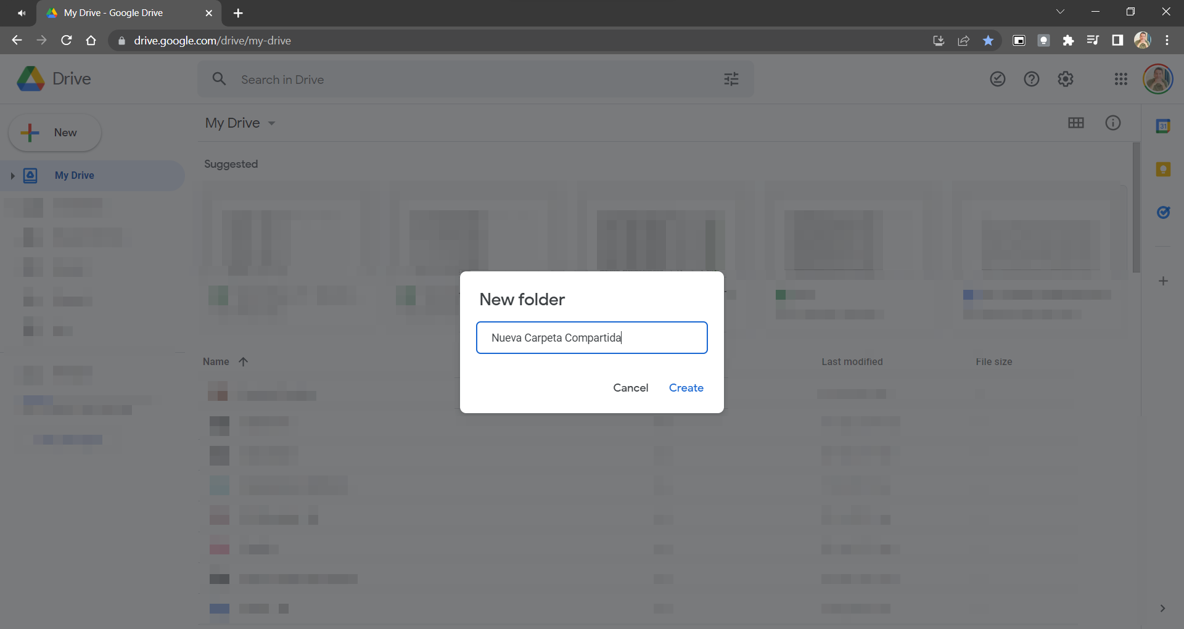Select the My Drive - Google Drive tab
Image resolution: width=1184 pixels, height=629 pixels.
coord(128,13)
